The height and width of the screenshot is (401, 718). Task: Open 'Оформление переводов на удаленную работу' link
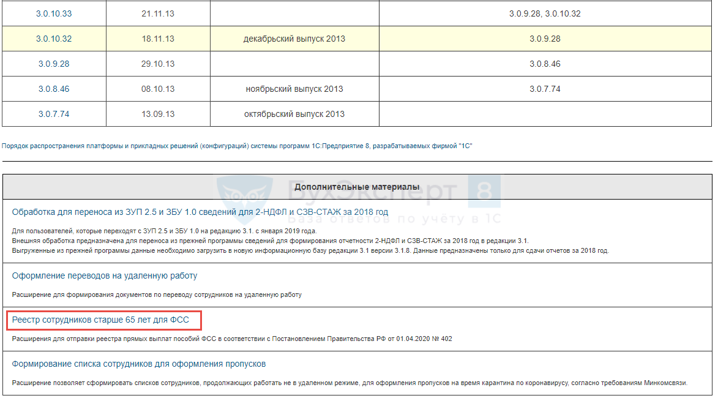click(104, 275)
